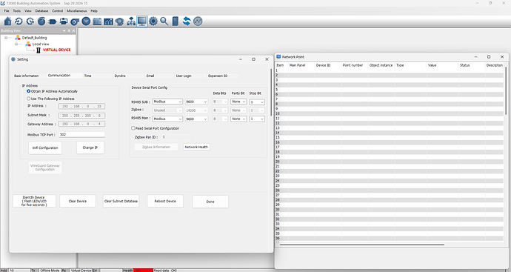Screen dimensions: 511x272
Task: Click the Change IP button
Action: [x=90, y=147]
